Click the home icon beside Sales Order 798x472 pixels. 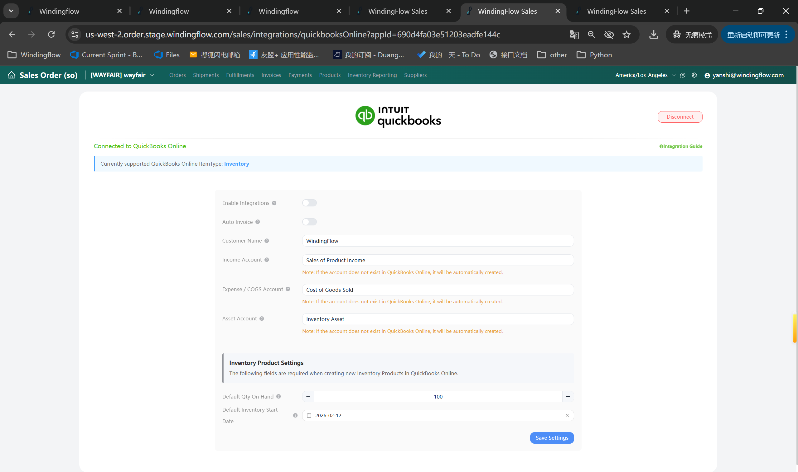point(12,75)
